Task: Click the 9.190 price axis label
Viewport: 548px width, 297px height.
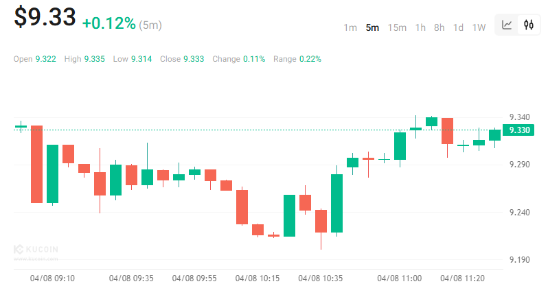Action: point(518,260)
